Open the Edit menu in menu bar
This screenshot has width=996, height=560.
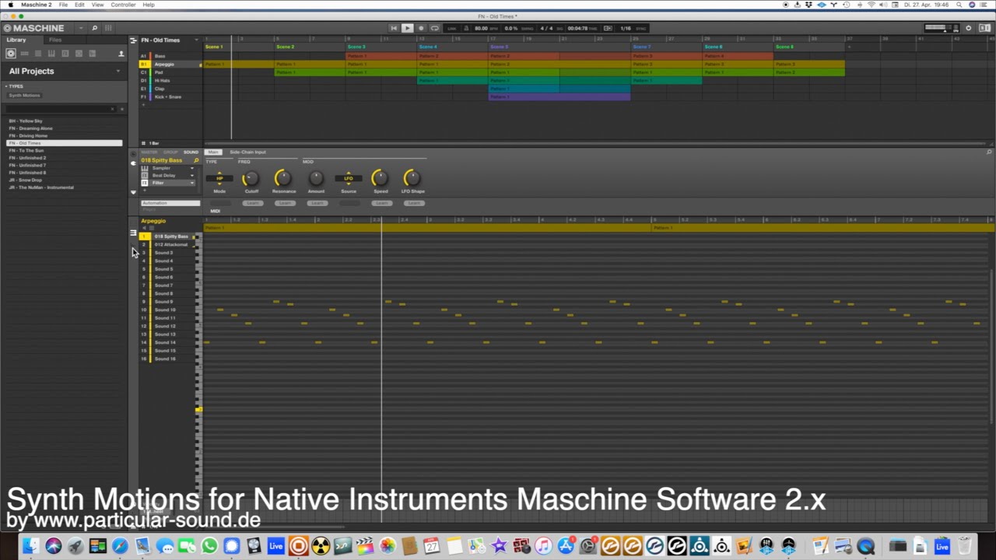click(79, 5)
